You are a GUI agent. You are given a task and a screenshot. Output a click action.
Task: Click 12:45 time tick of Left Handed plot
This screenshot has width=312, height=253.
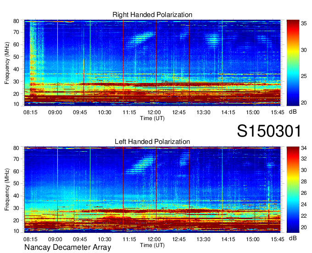pos(178,239)
